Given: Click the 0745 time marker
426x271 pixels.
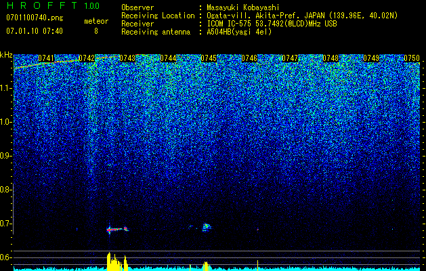Looking at the screenshot, I should coord(209,58).
